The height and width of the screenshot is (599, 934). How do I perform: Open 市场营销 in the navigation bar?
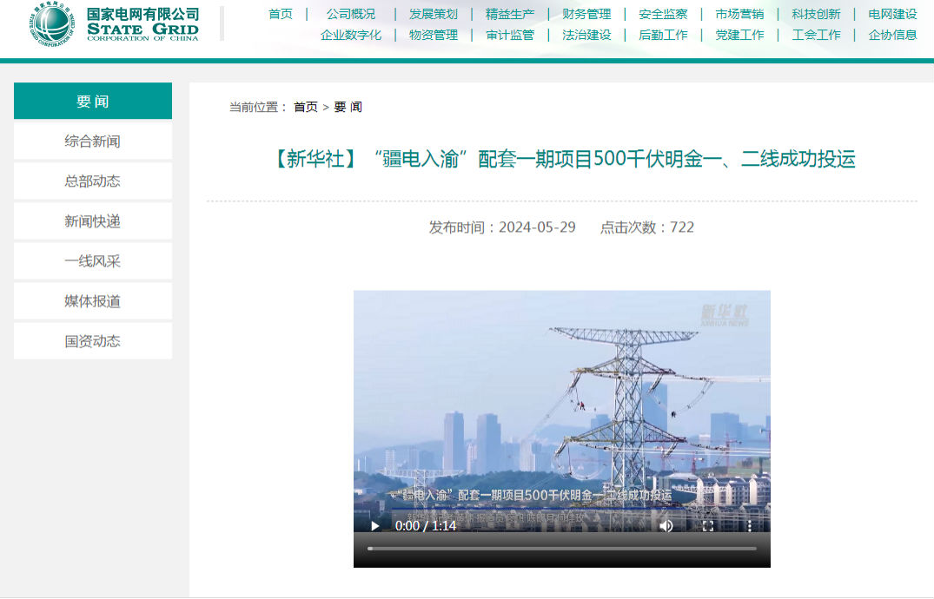[739, 14]
